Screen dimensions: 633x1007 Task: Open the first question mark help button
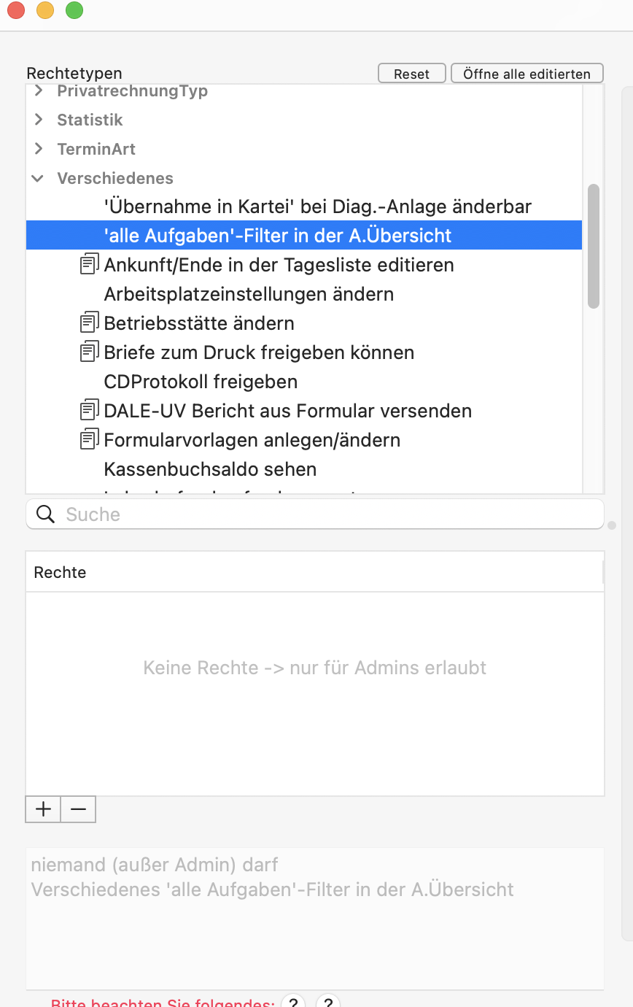click(292, 1001)
